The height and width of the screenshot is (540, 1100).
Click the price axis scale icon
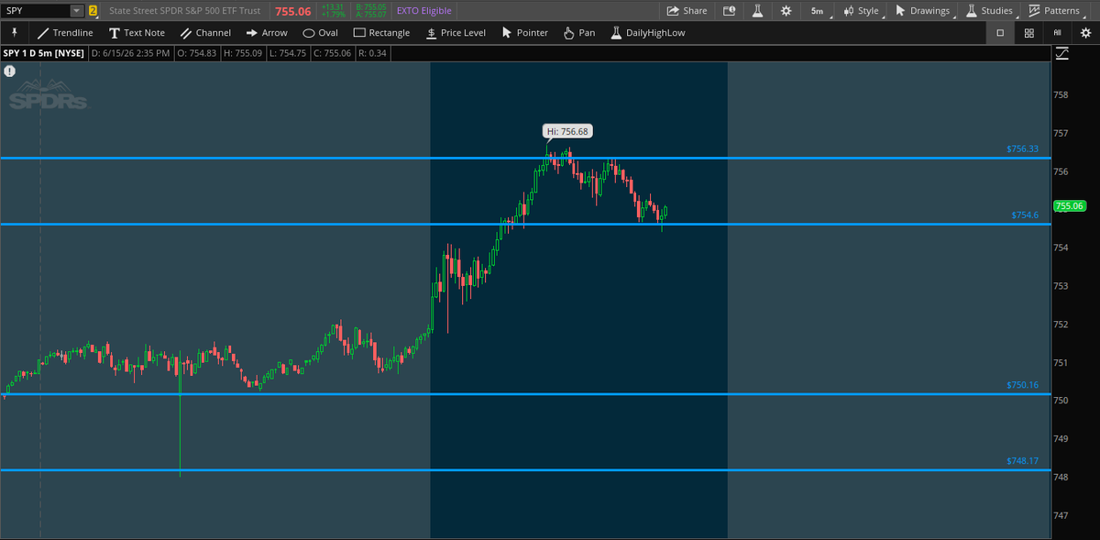coord(1061,53)
